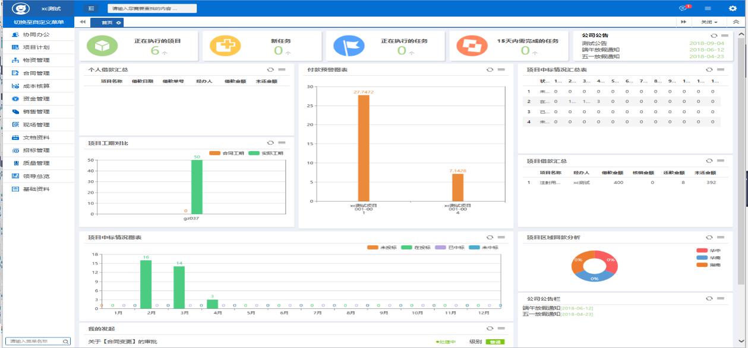Collapse the header with double-chevron up
The image size is (748, 348).
click(736, 22)
